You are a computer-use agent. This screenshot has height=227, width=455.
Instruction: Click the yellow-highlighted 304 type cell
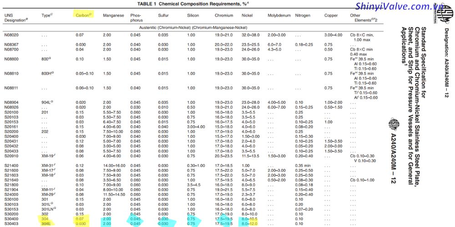pos(45,218)
